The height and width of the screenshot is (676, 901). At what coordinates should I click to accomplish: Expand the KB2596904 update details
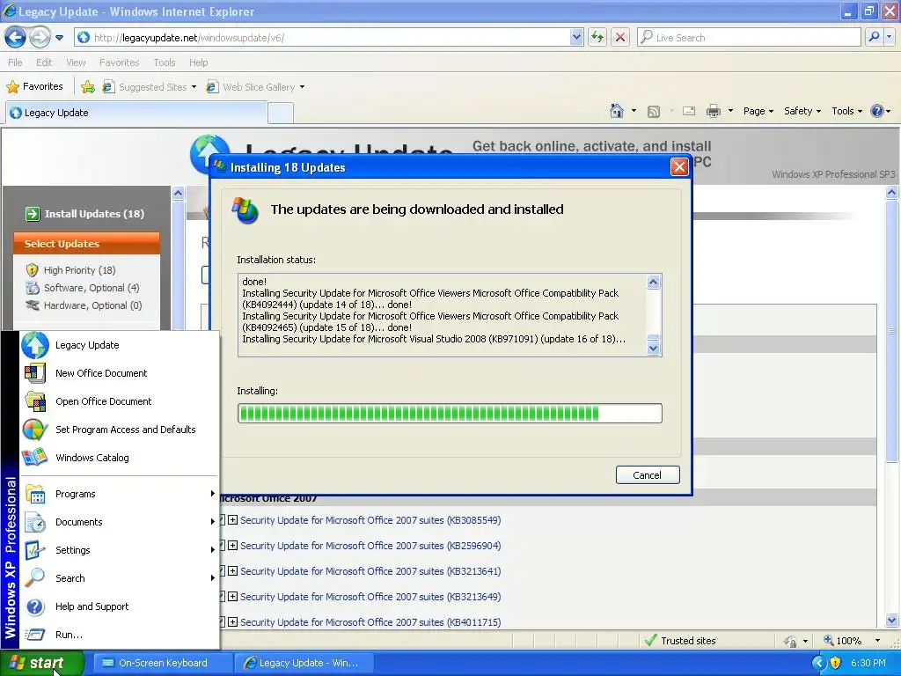pyautogui.click(x=232, y=546)
